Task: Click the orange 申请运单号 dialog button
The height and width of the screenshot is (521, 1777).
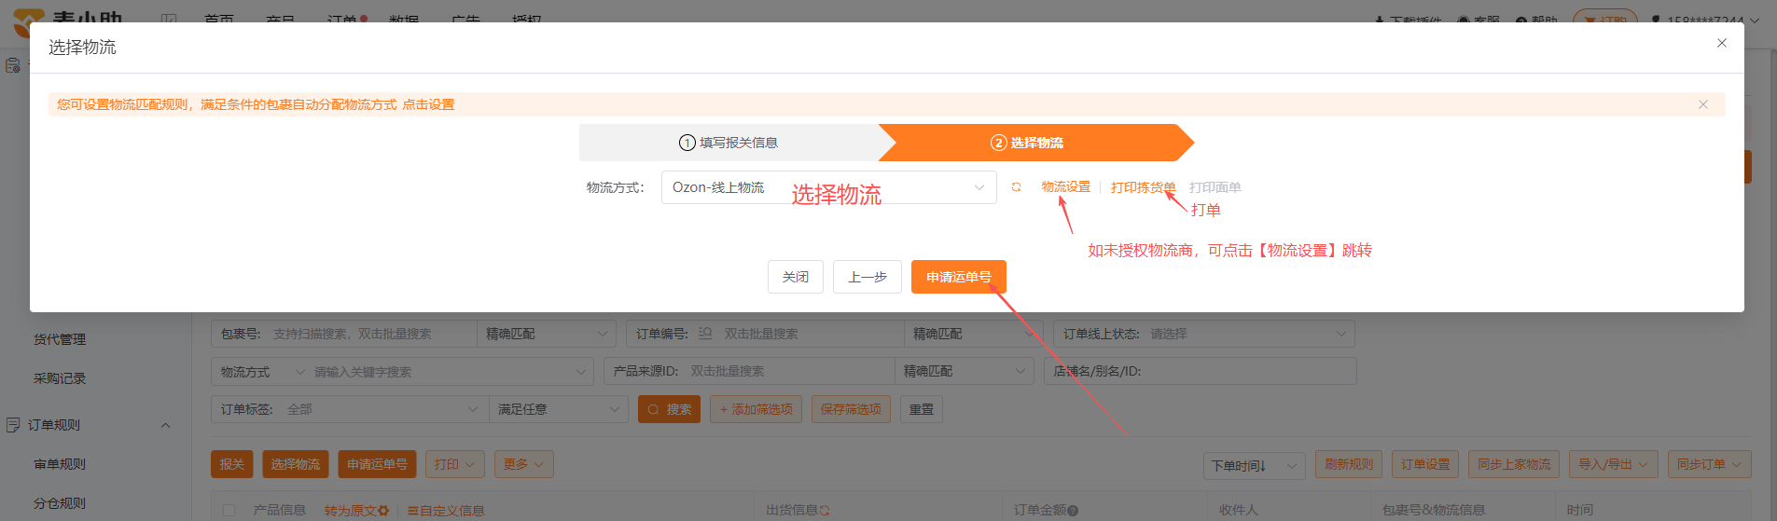Action: [x=959, y=277]
